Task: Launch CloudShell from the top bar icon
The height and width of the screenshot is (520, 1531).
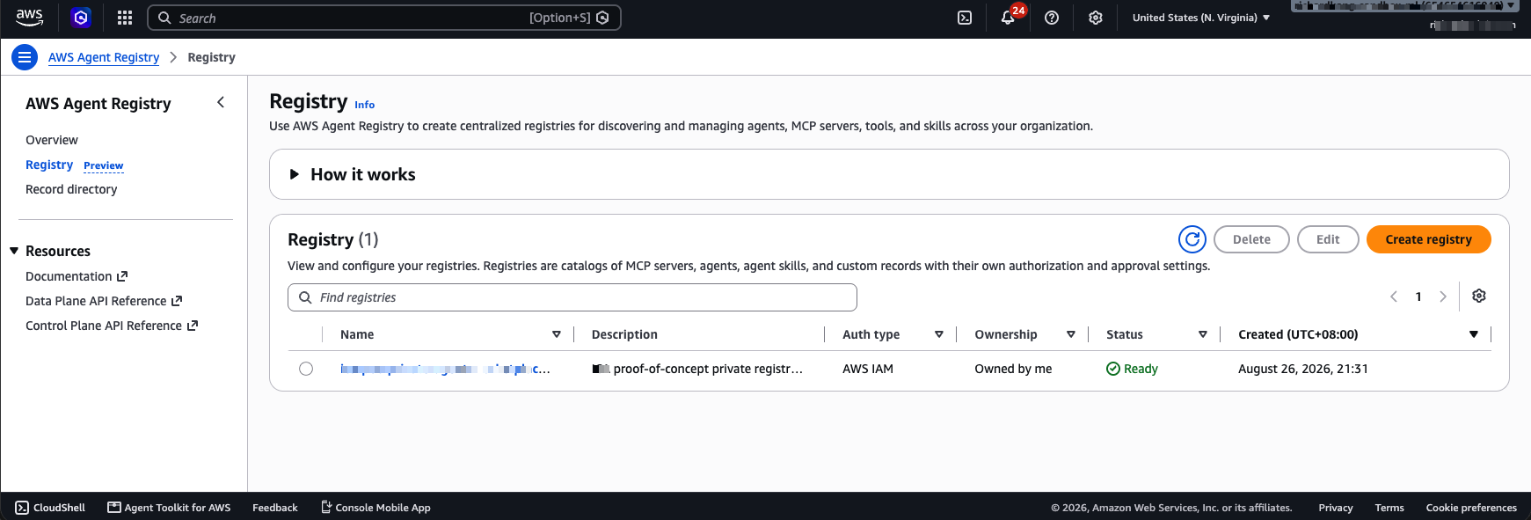Action: pyautogui.click(x=965, y=18)
